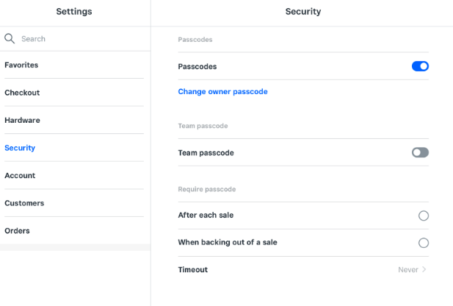
Task: Open the Favorites settings section
Action: point(21,65)
